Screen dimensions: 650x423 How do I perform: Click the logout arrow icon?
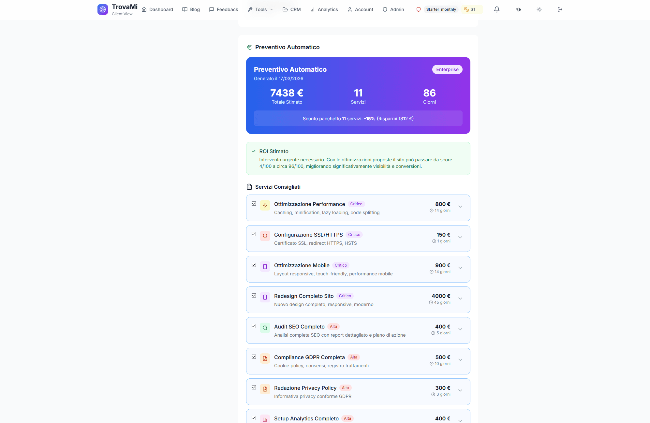click(x=560, y=9)
